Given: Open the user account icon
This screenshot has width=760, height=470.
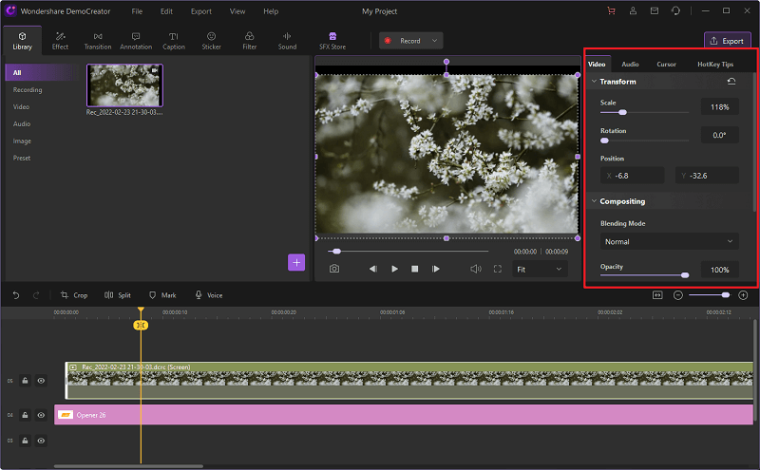Looking at the screenshot, I should click(633, 10).
